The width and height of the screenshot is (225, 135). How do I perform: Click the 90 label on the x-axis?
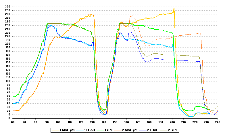click(x=47, y=122)
